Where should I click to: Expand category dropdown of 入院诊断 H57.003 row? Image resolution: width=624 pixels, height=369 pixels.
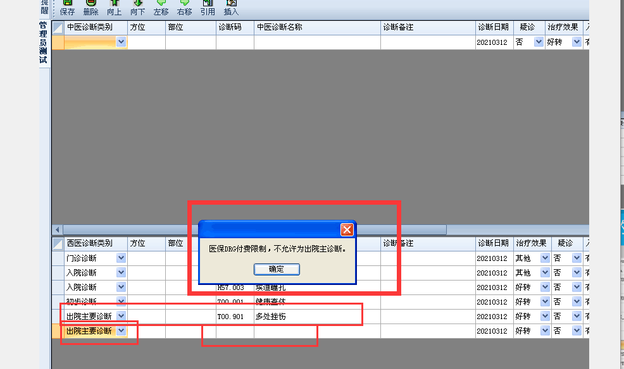(x=122, y=287)
